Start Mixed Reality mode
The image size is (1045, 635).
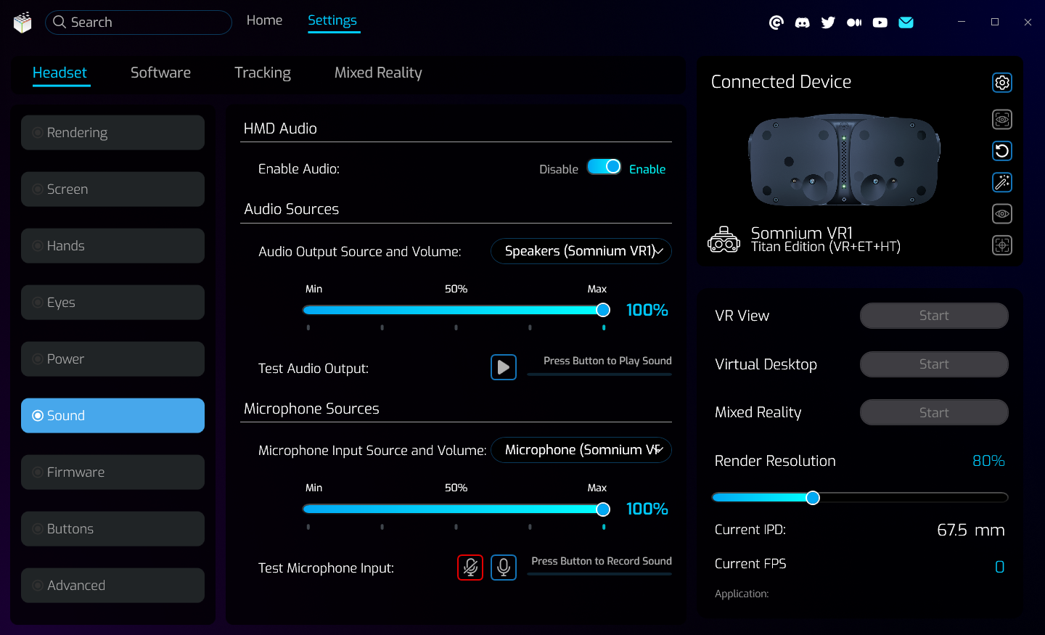click(x=934, y=412)
